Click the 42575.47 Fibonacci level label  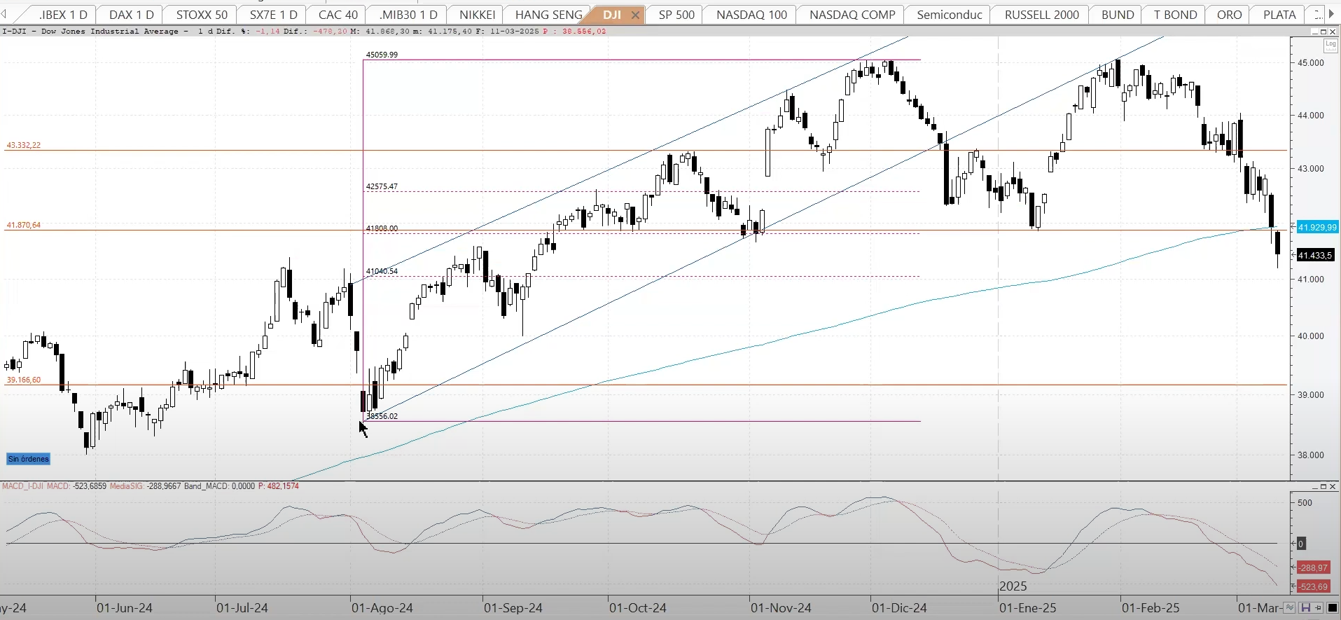382,186
